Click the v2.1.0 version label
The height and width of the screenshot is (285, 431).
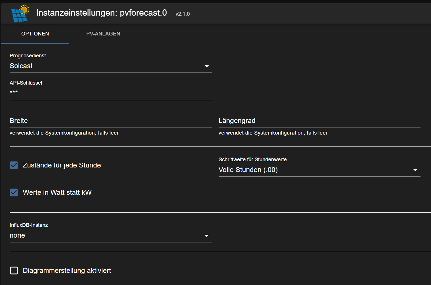(183, 14)
